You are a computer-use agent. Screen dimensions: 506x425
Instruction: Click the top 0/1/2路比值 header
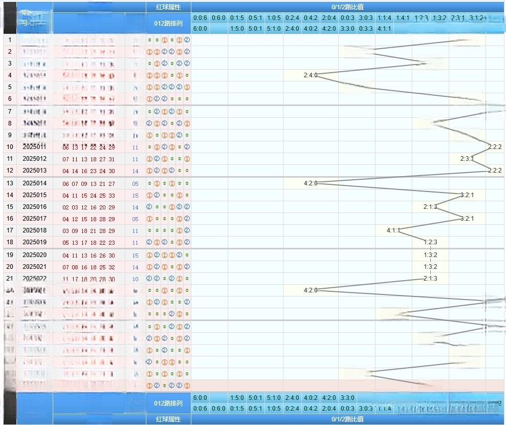(347, 7)
